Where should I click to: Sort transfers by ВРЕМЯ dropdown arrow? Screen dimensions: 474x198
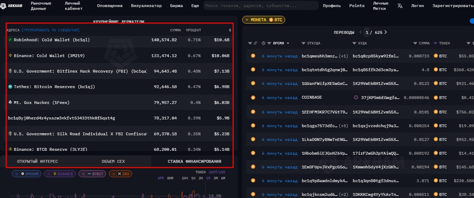pos(288,43)
